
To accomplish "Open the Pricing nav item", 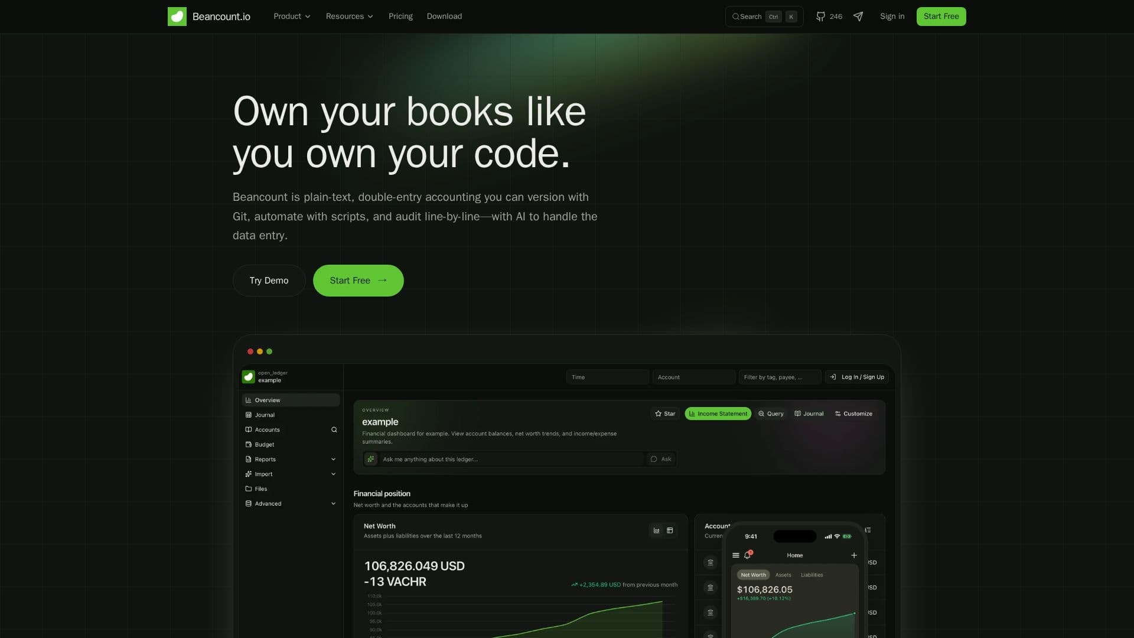I will (x=400, y=17).
